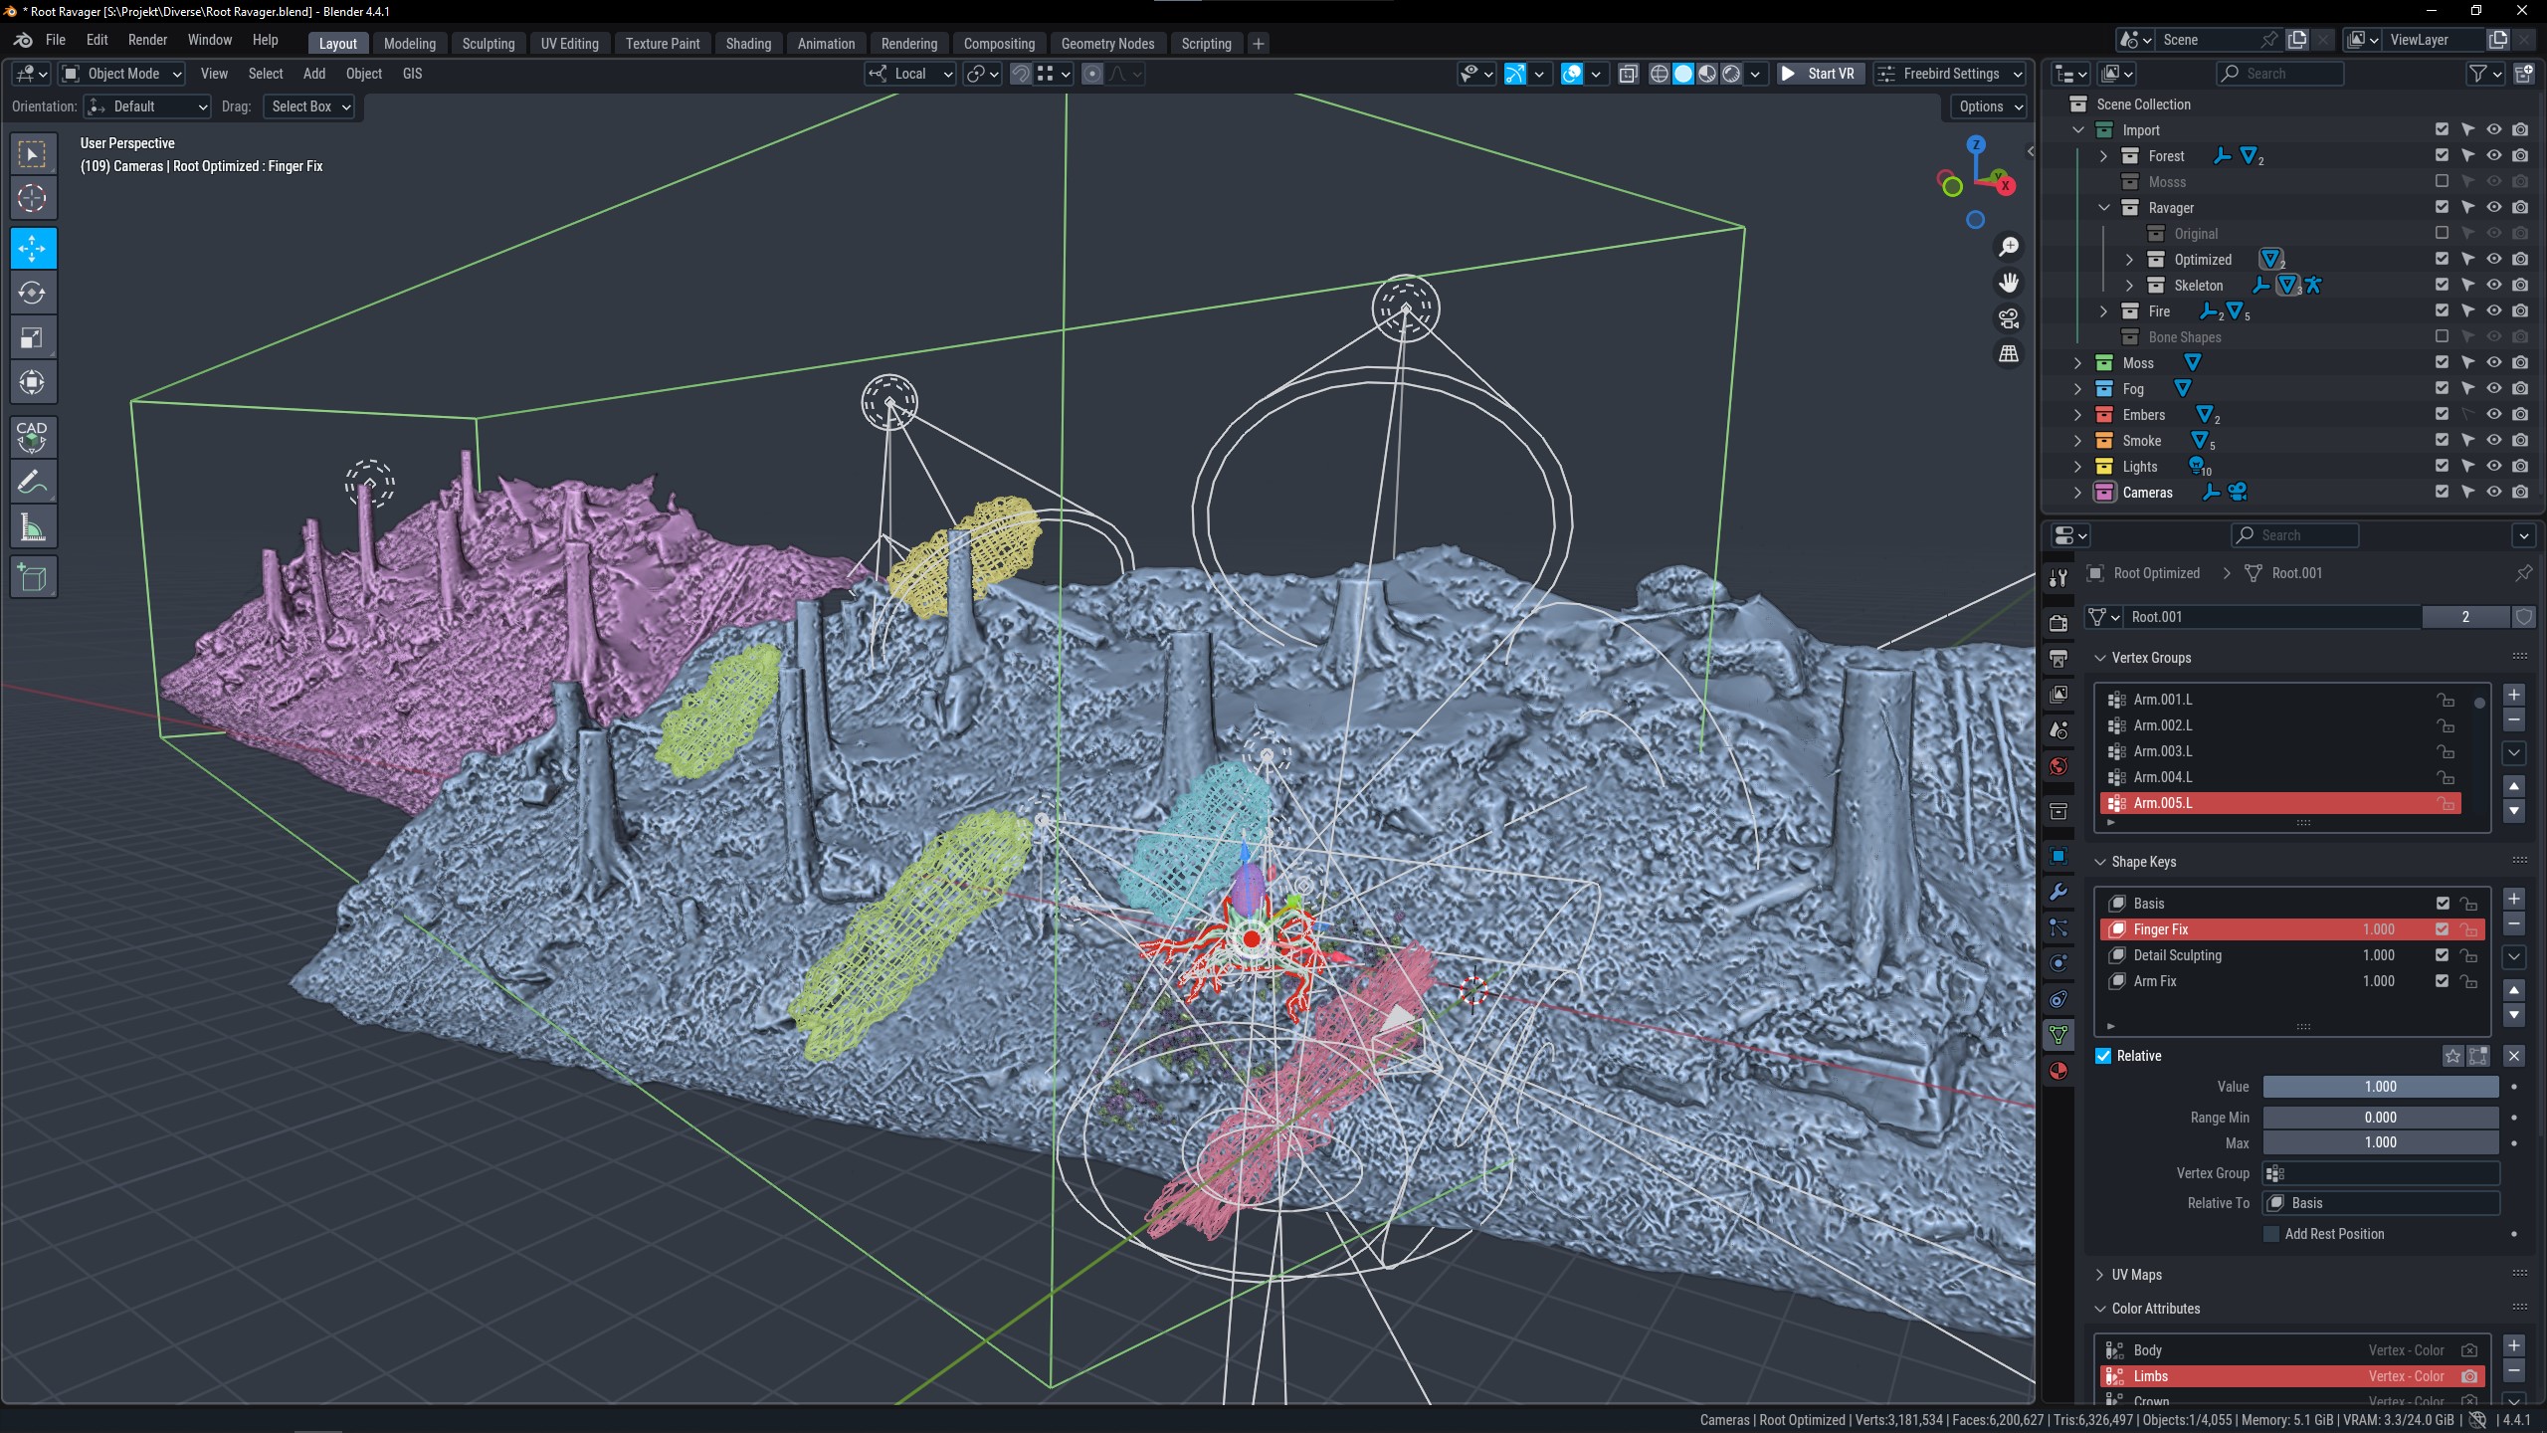This screenshot has height=1433, width=2547.
Task: Expand the UV Maps panel
Action: [2136, 1275]
